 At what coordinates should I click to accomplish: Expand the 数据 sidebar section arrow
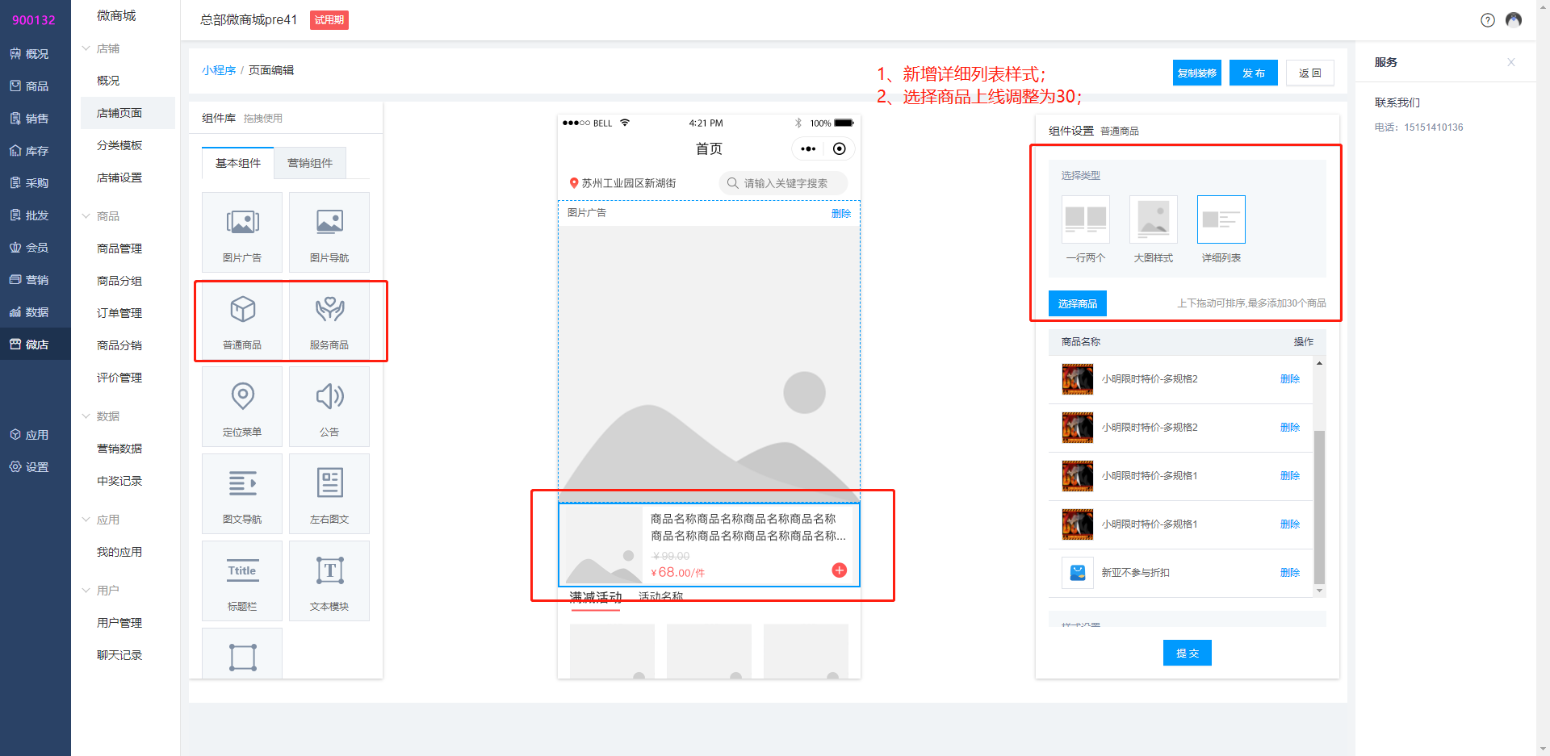(86, 416)
